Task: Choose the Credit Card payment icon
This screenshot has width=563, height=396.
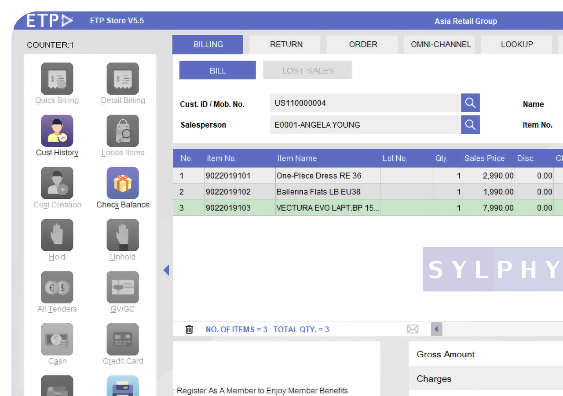Action: pyautogui.click(x=123, y=340)
